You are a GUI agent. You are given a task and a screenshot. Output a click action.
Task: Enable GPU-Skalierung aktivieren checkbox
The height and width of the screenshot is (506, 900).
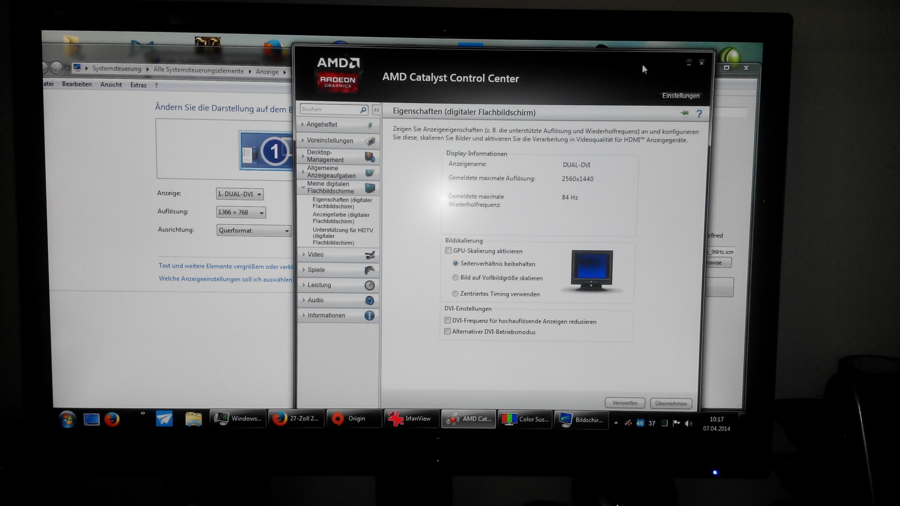pyautogui.click(x=449, y=251)
